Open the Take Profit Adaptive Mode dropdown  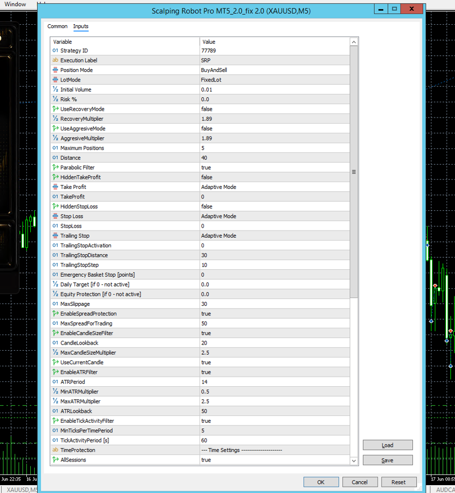tap(274, 187)
